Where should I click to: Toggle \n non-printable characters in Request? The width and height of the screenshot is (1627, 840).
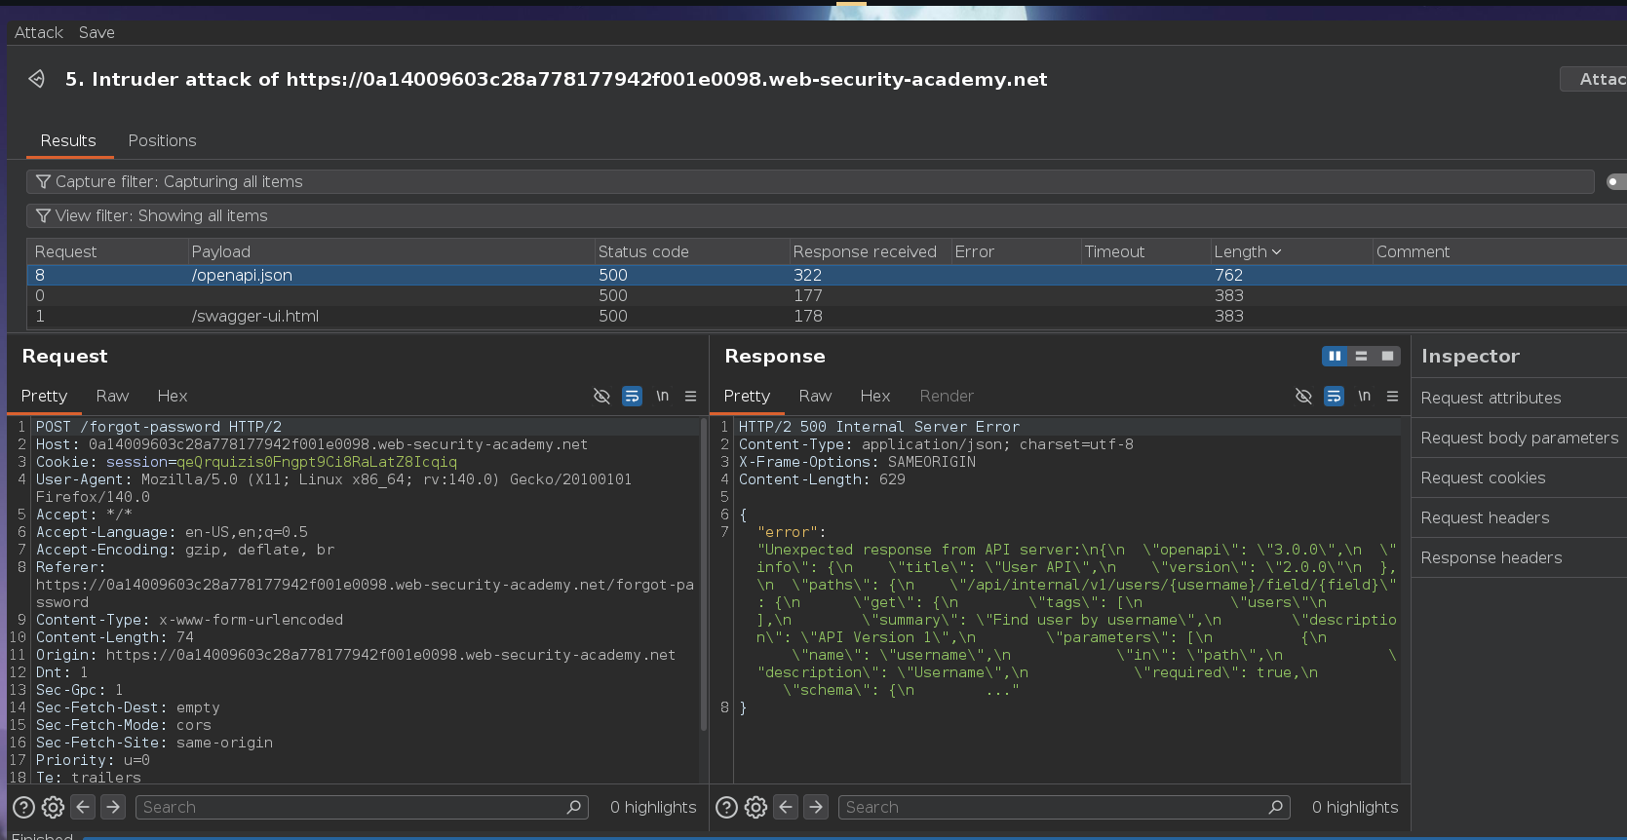point(662,396)
